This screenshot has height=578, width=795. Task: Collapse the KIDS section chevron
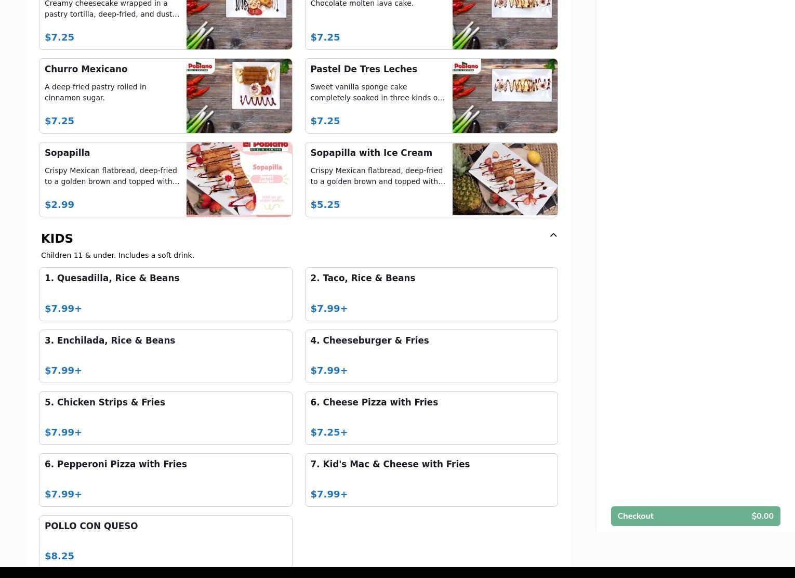[553, 235]
